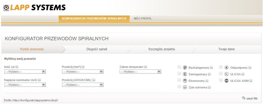
Task: Check the Żyła ochronna option
Action: click(179, 87)
